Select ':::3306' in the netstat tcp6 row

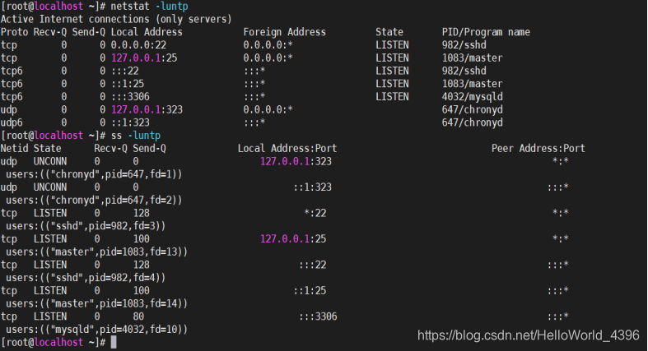coord(130,96)
